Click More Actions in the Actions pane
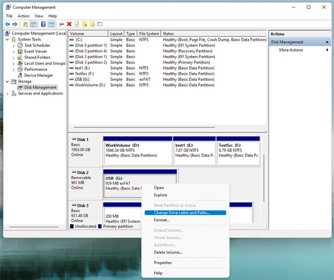 290,50
